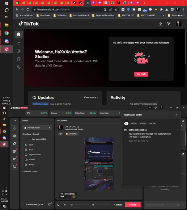Click Go LIVE button in LIVE Center
The height and width of the screenshot is (210, 187).
coord(141,74)
